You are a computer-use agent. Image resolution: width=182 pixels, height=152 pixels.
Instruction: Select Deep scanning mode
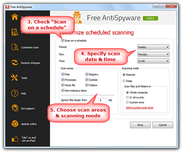tap(124, 81)
